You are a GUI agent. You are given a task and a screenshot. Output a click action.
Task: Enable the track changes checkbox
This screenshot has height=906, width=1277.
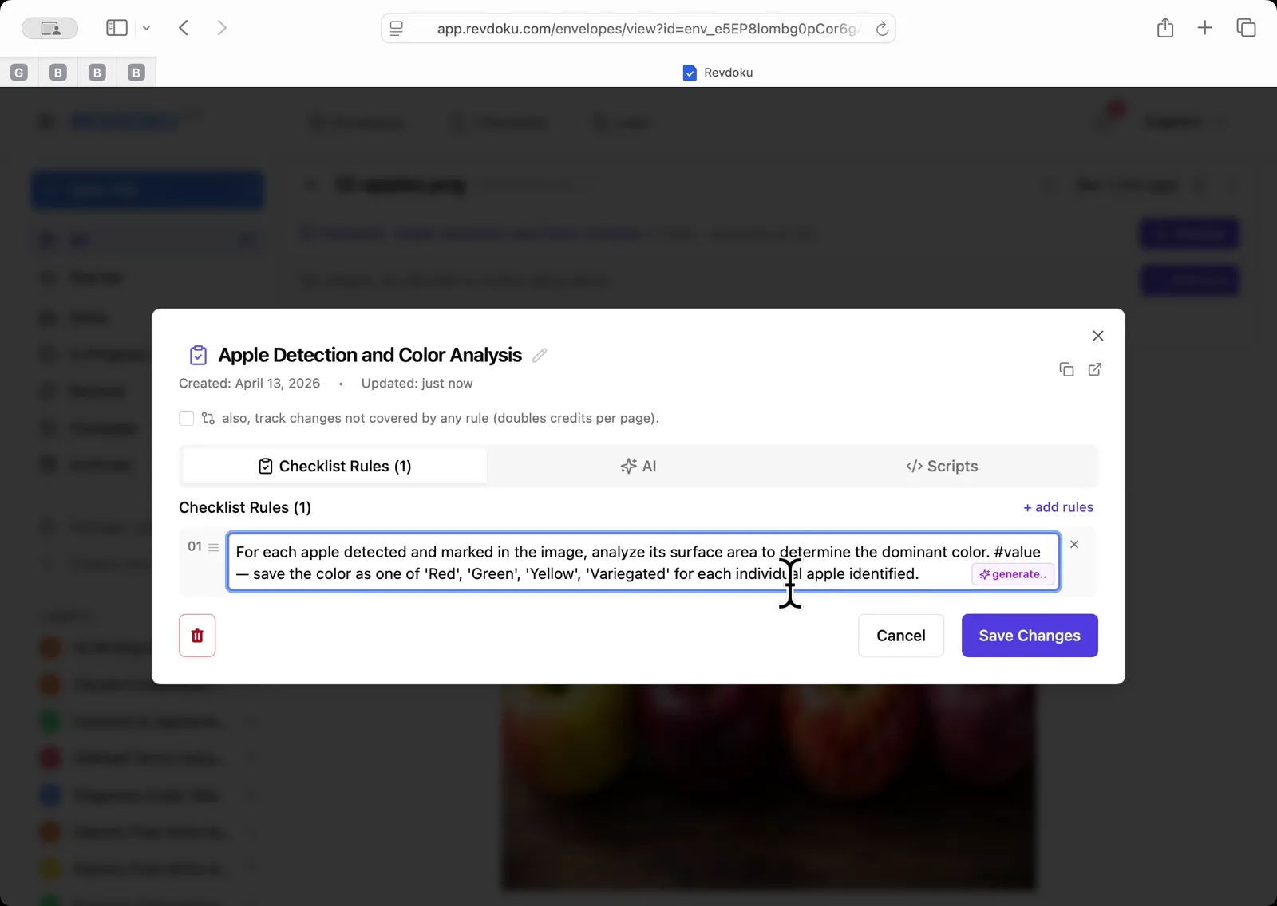[x=185, y=418]
